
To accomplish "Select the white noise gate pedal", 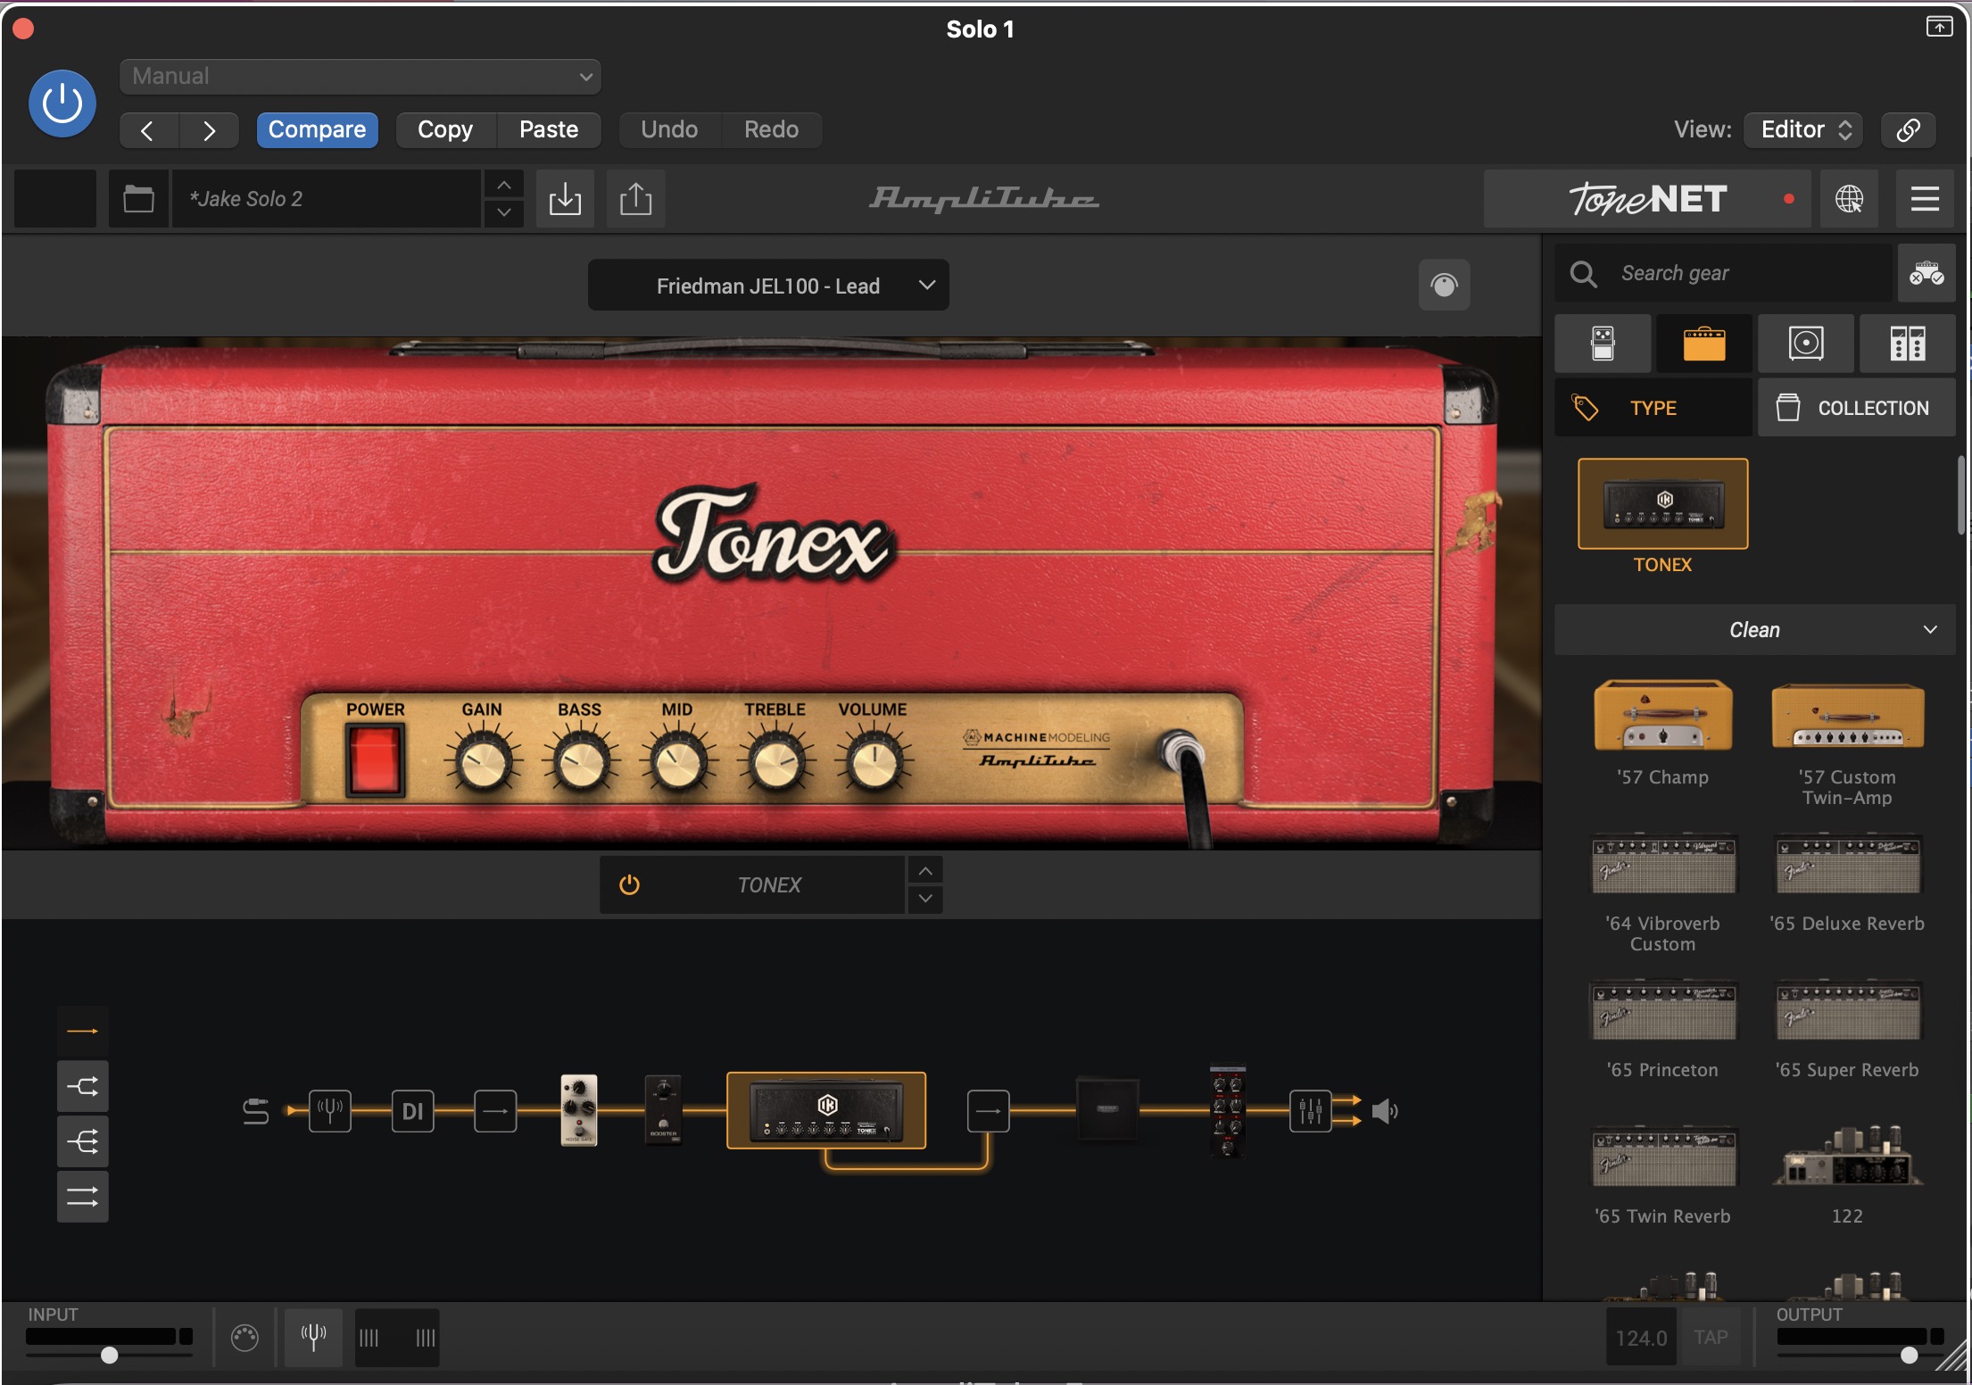I will [x=579, y=1110].
